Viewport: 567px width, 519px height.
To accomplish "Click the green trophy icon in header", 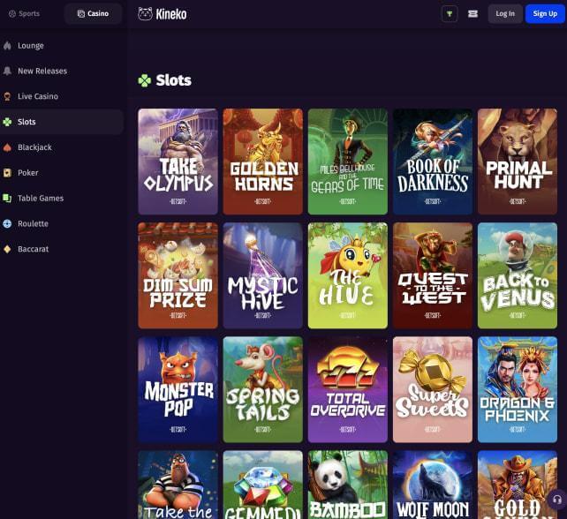I will click(x=450, y=14).
